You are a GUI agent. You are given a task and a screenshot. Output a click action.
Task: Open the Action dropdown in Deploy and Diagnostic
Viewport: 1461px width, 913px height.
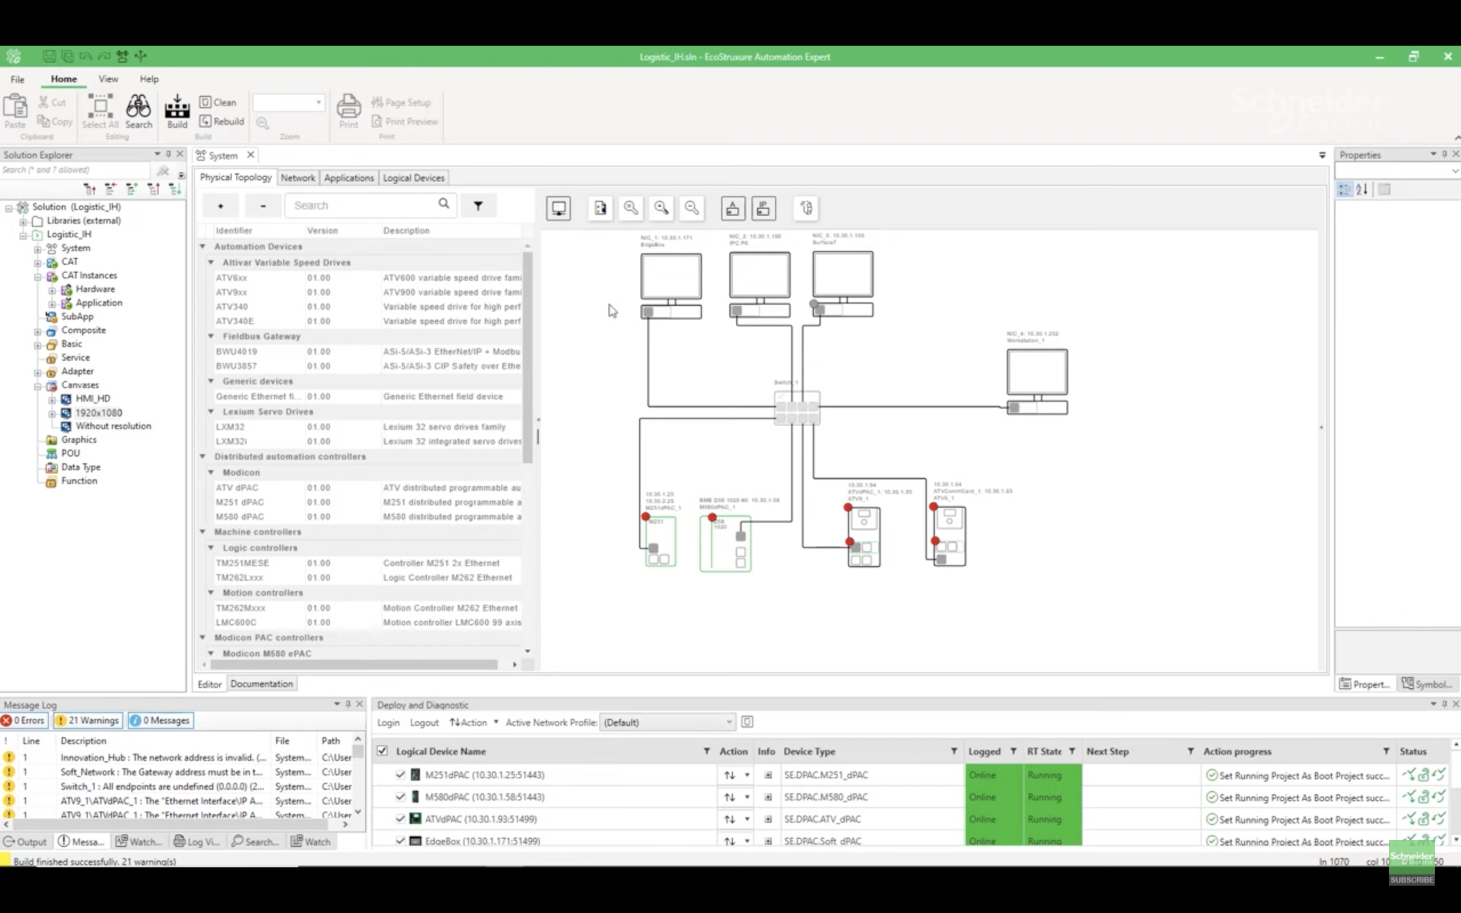click(x=474, y=722)
